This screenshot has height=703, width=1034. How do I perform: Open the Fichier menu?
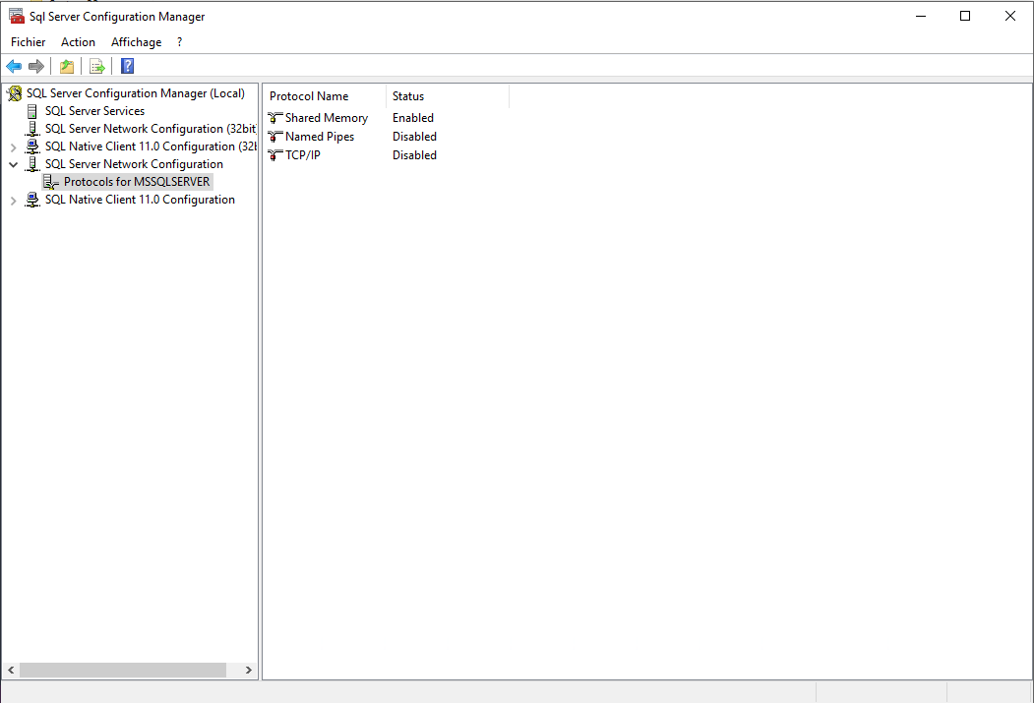pyautogui.click(x=29, y=42)
